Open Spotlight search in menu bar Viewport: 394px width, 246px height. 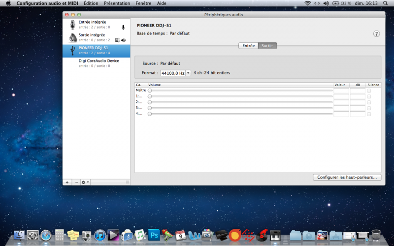(x=386, y=3)
